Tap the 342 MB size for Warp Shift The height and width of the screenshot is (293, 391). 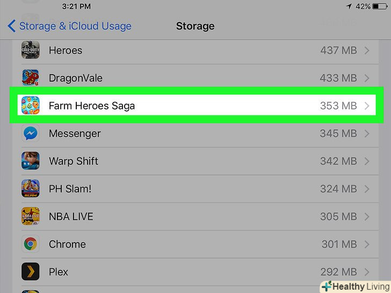coord(338,161)
